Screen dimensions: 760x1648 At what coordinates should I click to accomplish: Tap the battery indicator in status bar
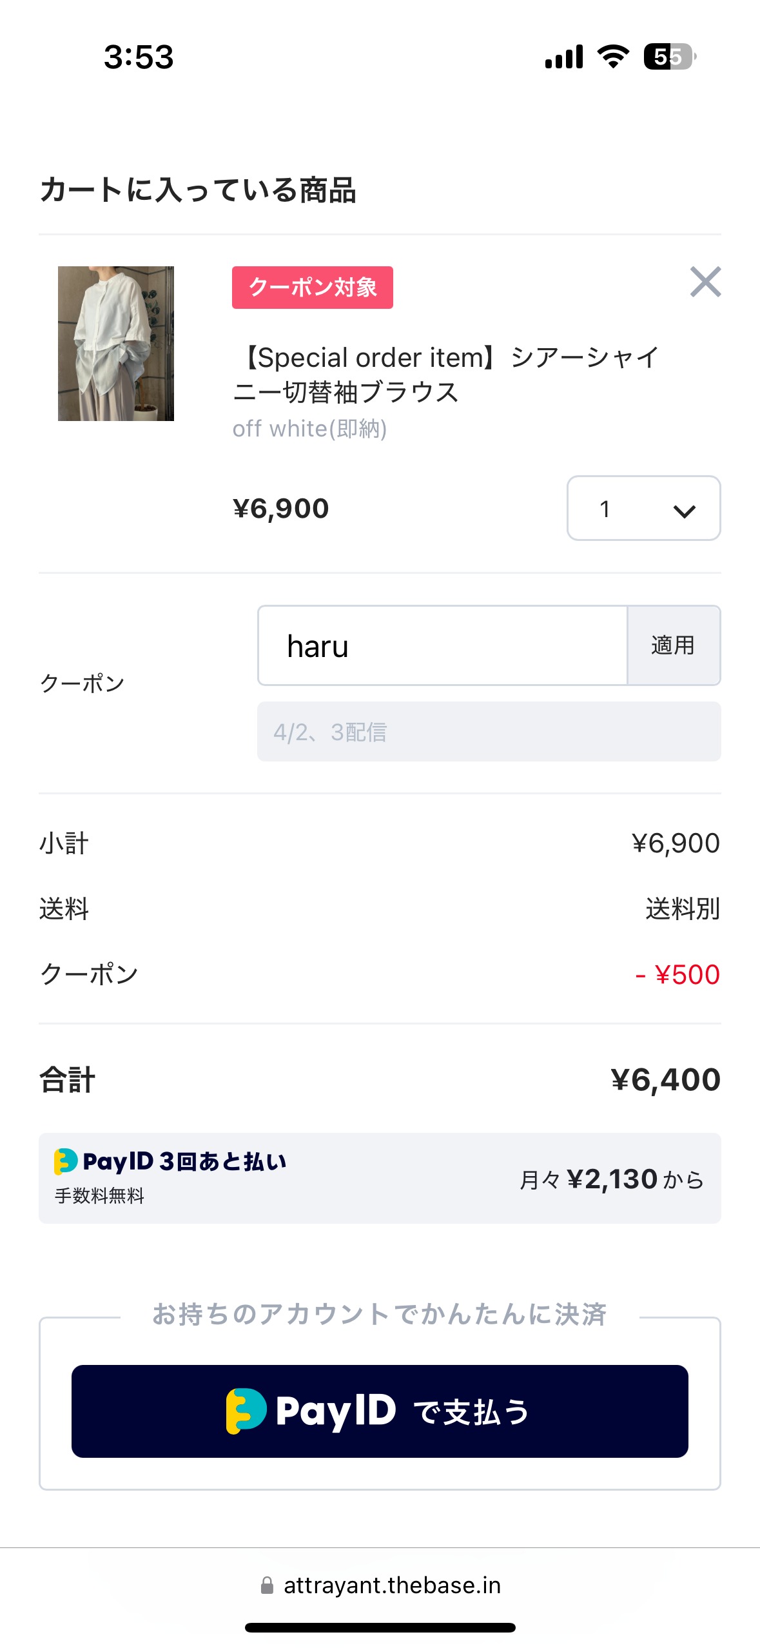click(669, 57)
